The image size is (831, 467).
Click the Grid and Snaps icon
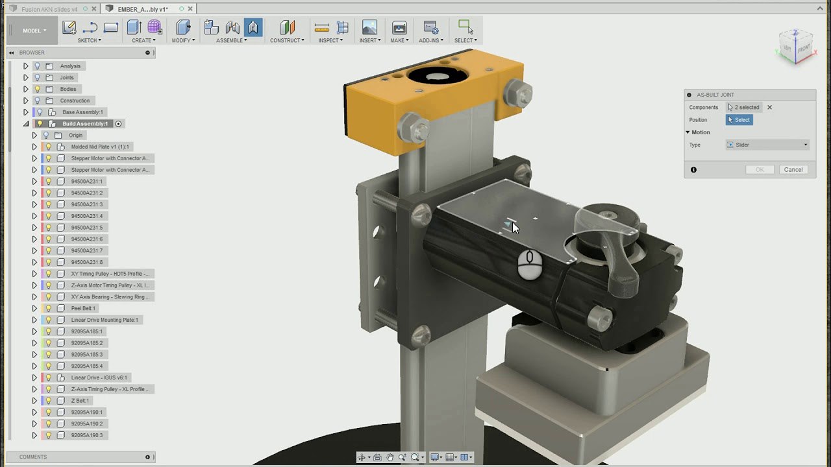coord(449,457)
